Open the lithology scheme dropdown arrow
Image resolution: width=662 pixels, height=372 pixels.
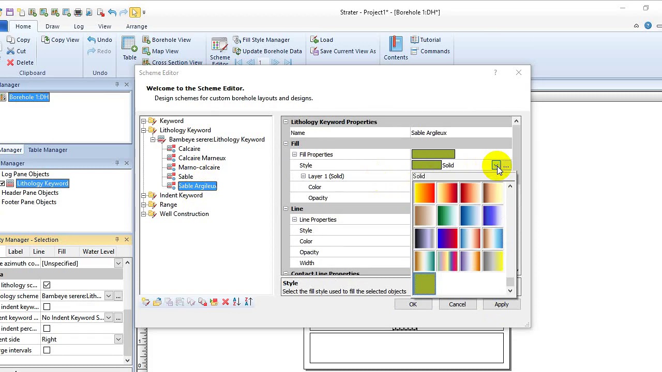coord(109,296)
